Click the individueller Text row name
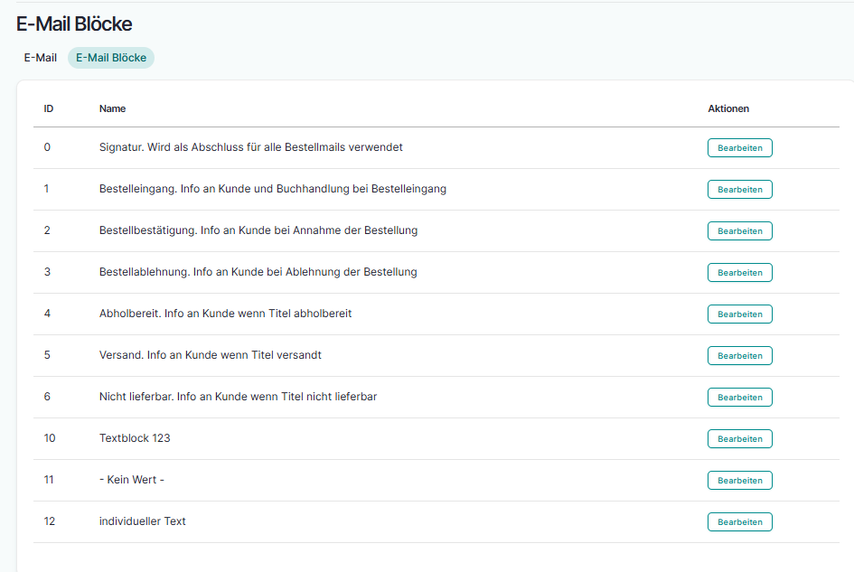The width and height of the screenshot is (854, 572). click(x=142, y=521)
